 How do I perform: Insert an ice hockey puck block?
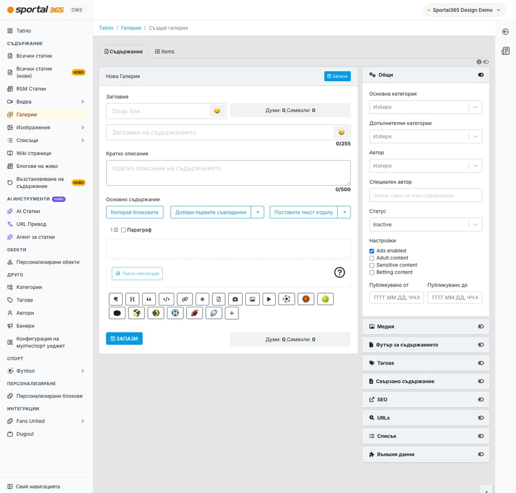pyautogui.click(x=117, y=313)
